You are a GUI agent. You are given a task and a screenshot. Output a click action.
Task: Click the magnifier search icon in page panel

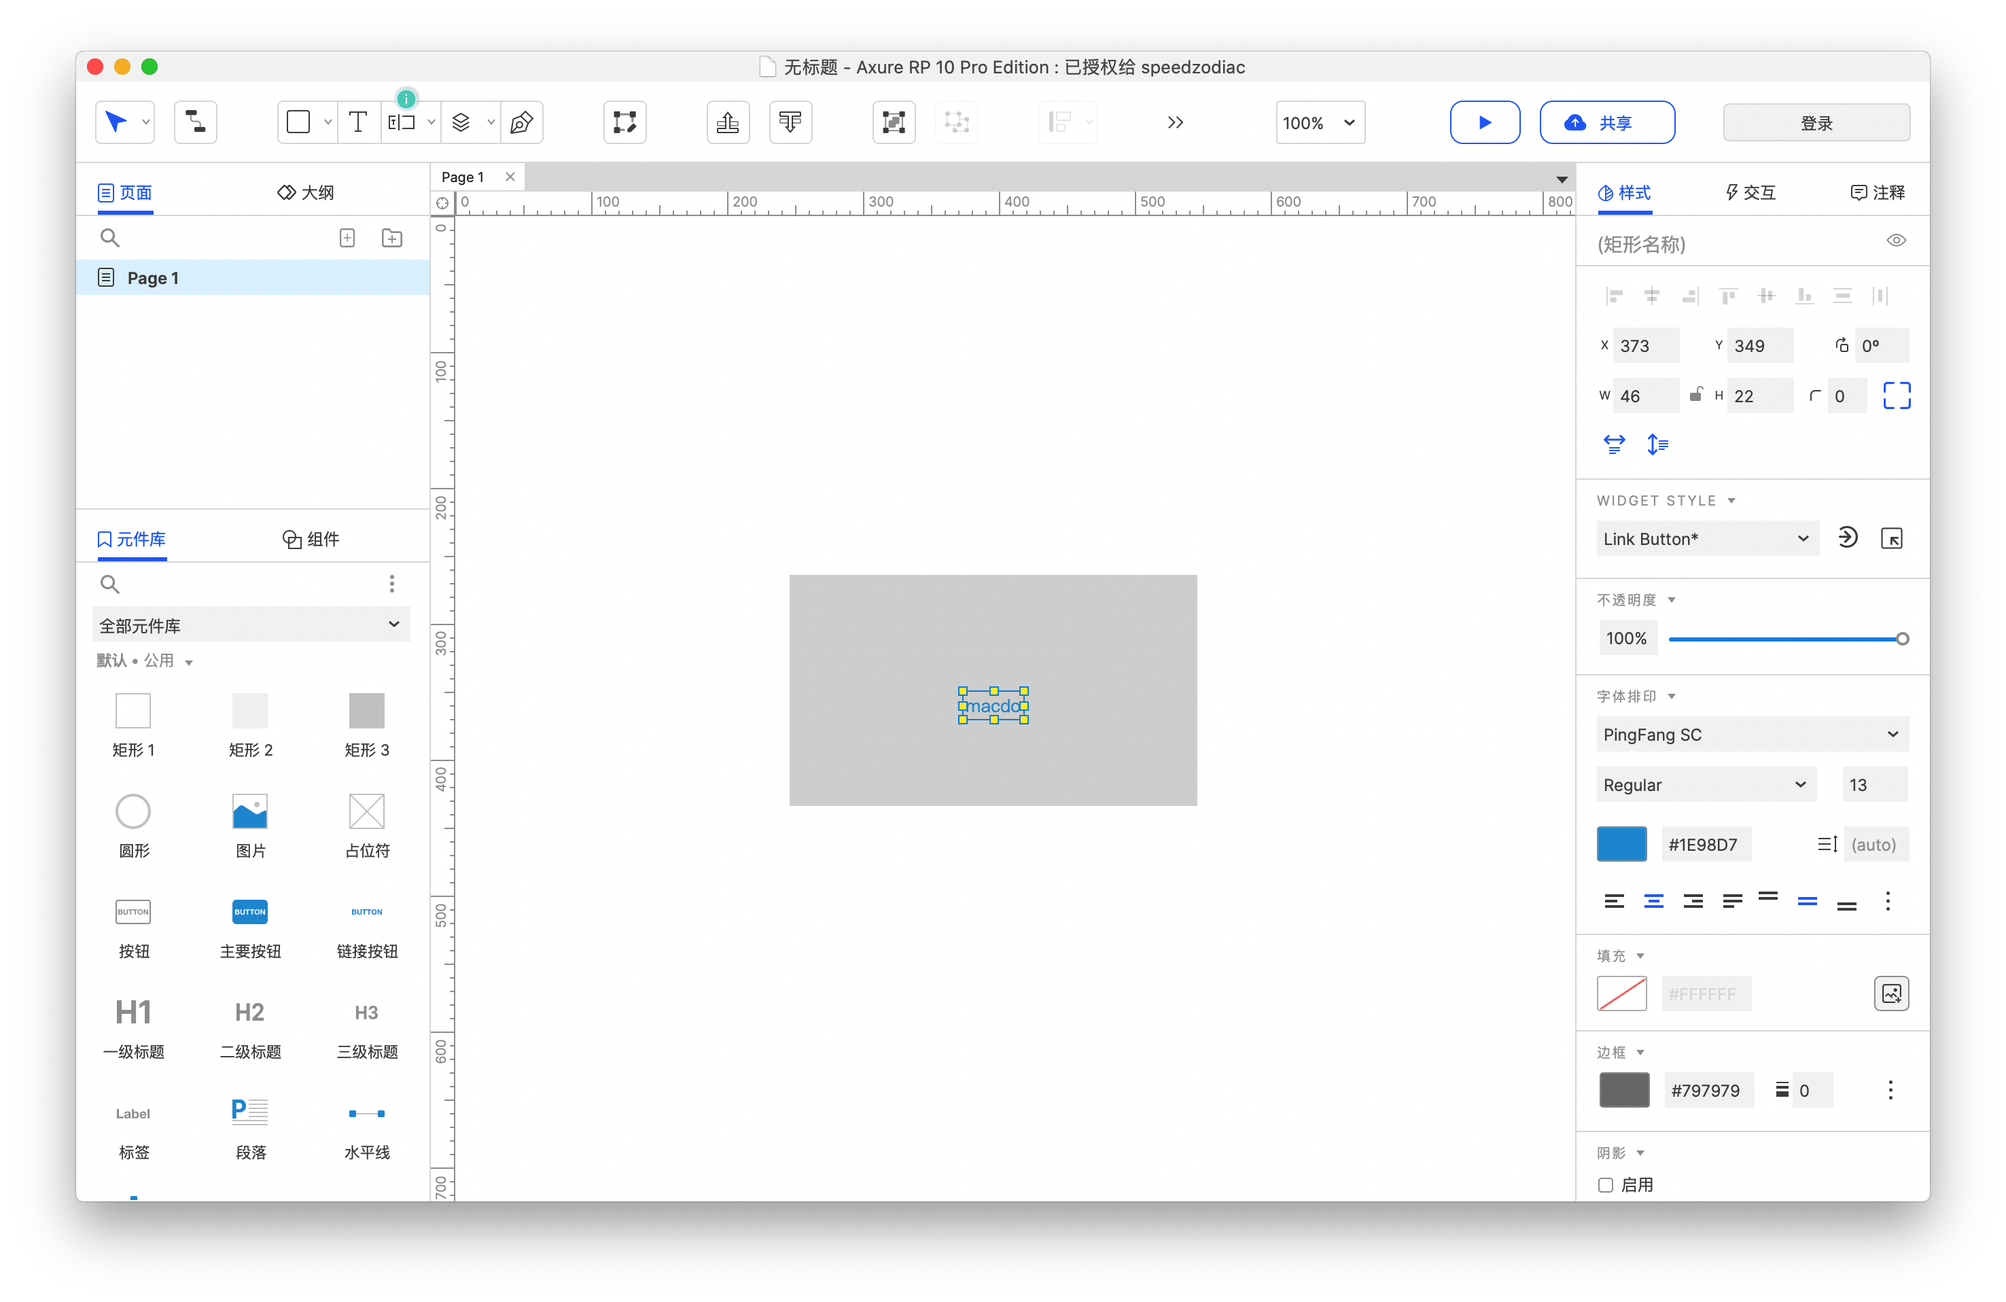point(110,238)
